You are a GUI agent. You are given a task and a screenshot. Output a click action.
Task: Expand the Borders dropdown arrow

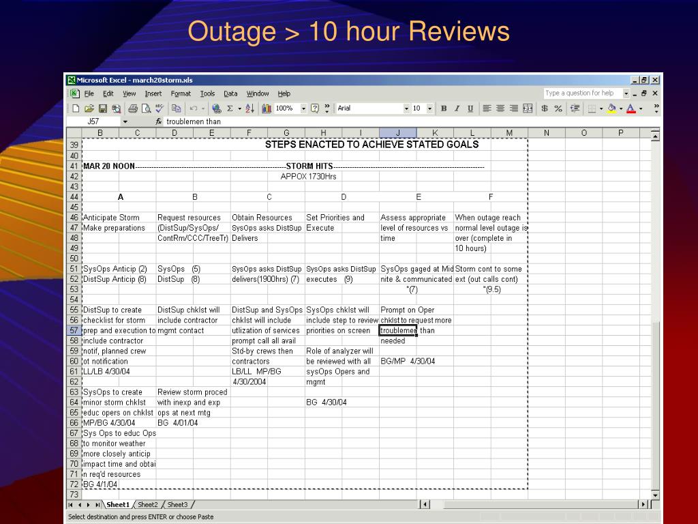click(x=601, y=108)
